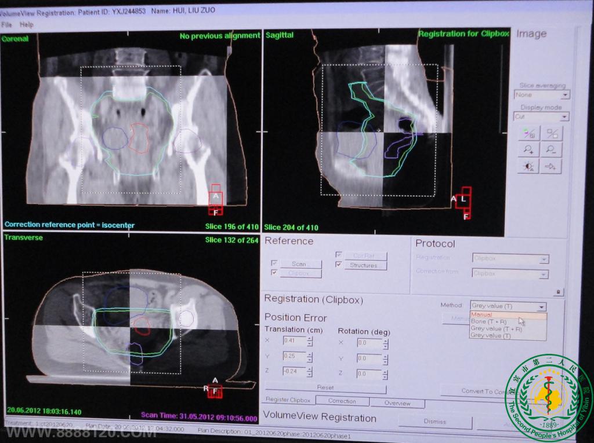594x443 pixels.
Task: Click the zoom out magnifier icon
Action: pos(551,150)
